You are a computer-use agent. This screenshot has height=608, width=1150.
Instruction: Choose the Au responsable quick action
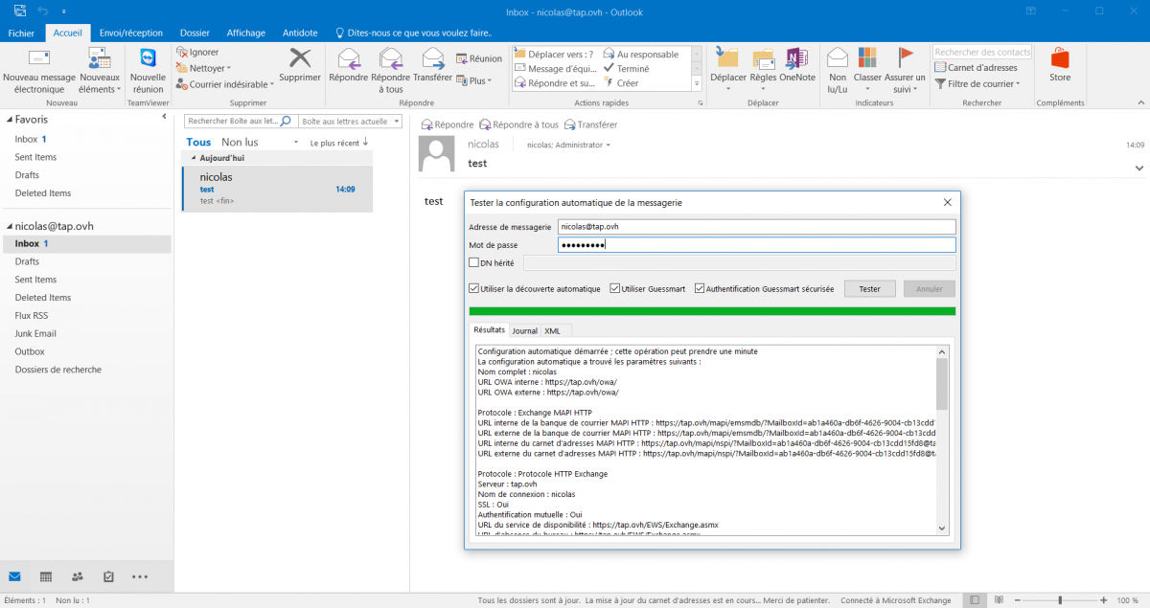(x=640, y=55)
